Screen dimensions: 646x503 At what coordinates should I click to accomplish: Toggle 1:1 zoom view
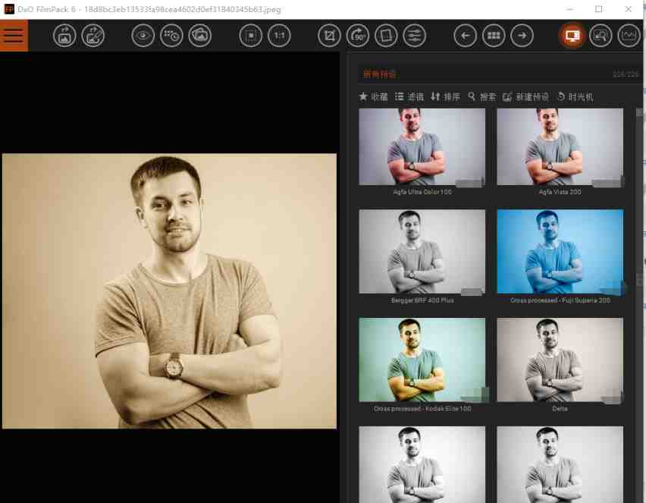(279, 35)
